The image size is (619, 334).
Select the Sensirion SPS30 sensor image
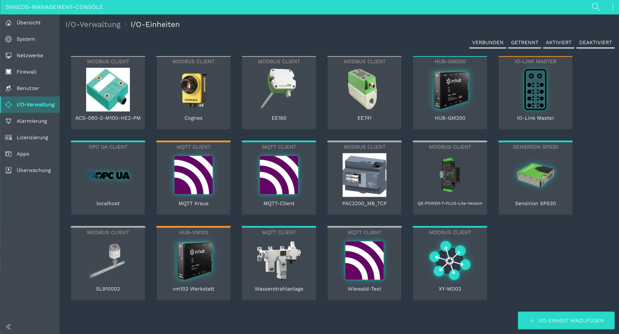click(x=535, y=175)
